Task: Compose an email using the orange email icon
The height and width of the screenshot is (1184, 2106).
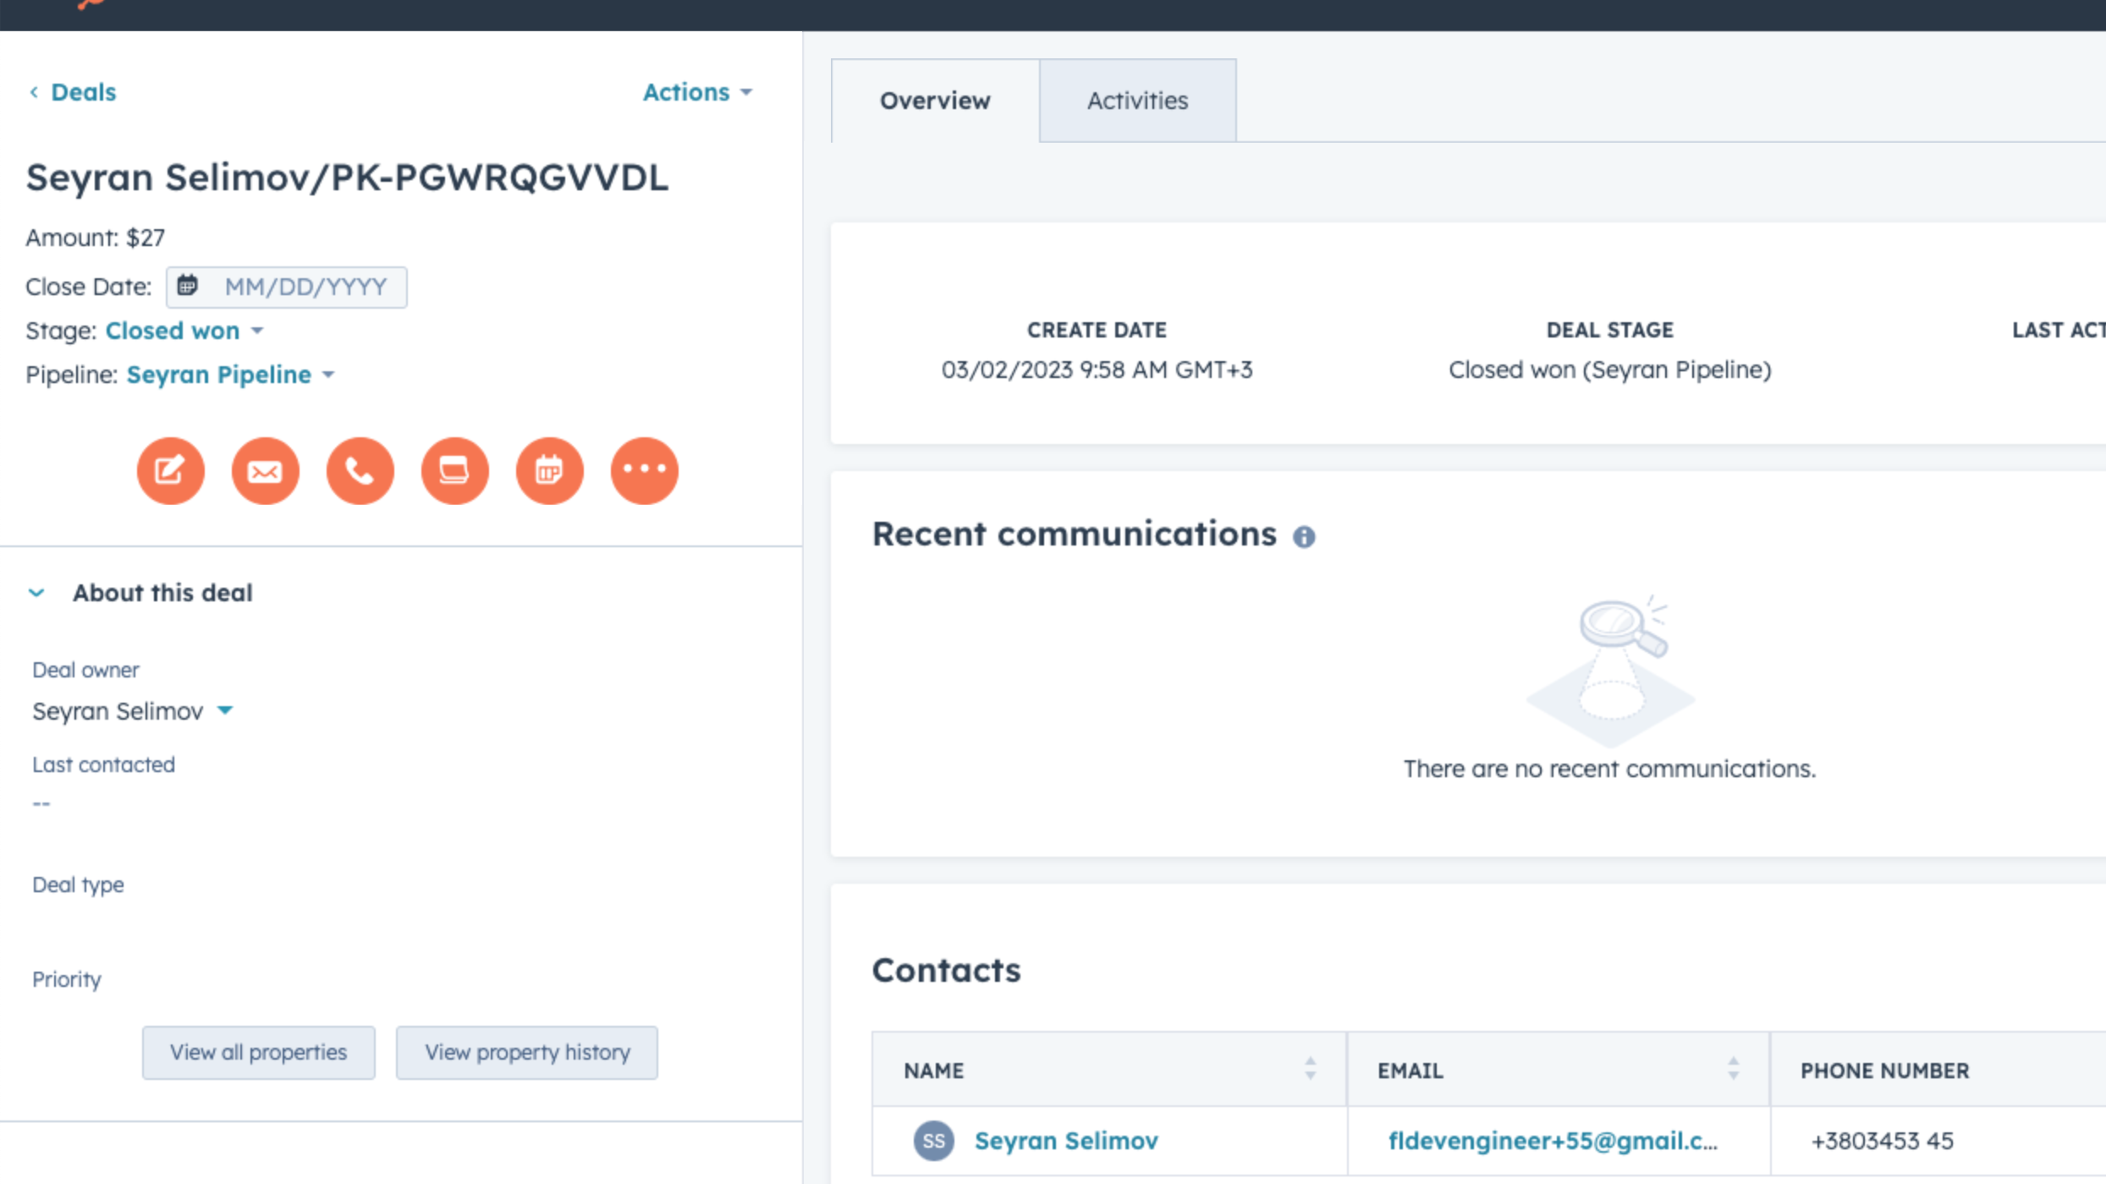Action: click(265, 471)
